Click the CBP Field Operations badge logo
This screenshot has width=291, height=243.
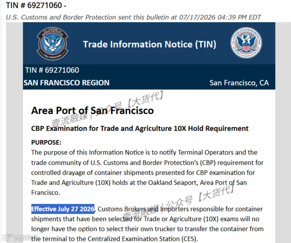point(52,43)
